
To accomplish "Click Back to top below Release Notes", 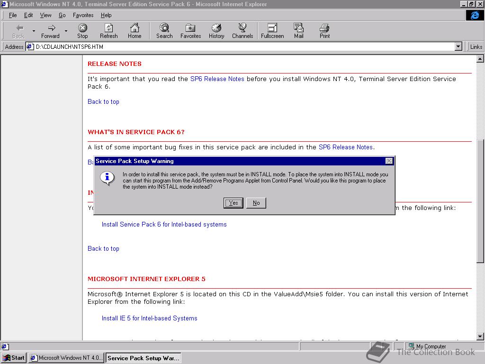I will tap(103, 101).
